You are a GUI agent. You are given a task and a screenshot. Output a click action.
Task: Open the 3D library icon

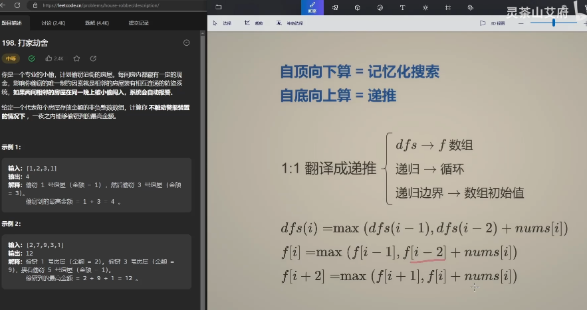[471, 7]
